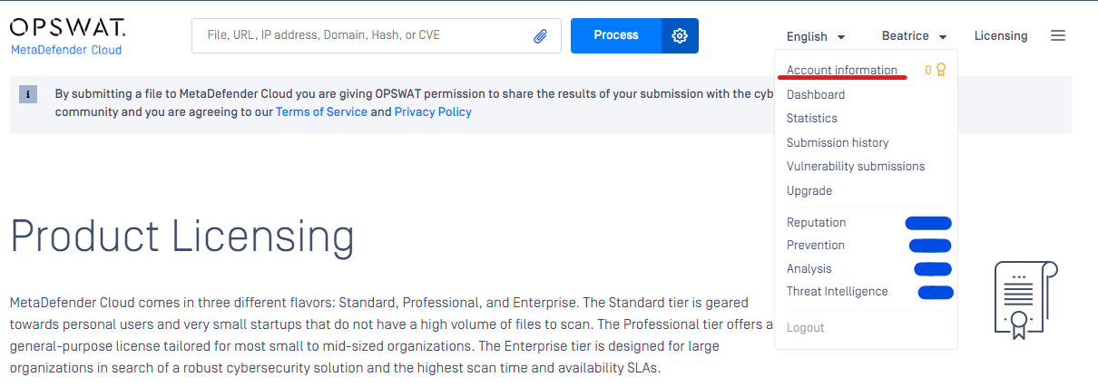Click the OPSWAT MetaDefender Cloud logo
Viewport: 1098px width, 387px height.
coord(68,35)
